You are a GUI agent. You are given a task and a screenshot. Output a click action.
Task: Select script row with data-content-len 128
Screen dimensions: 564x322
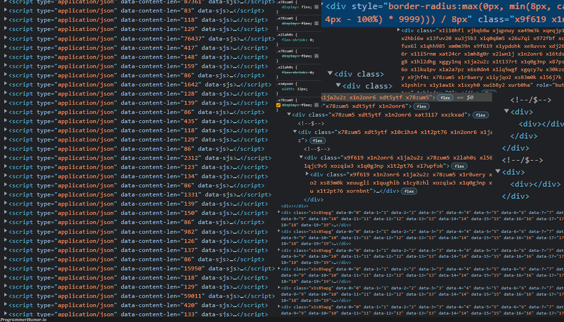click(x=138, y=94)
